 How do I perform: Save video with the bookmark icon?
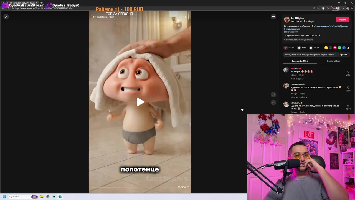(x=311, y=48)
